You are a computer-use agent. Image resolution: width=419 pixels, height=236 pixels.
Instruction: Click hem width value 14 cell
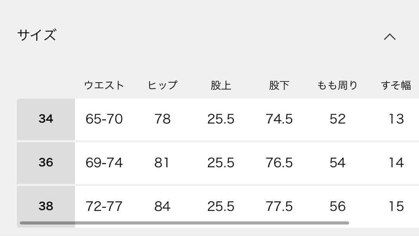point(396,163)
